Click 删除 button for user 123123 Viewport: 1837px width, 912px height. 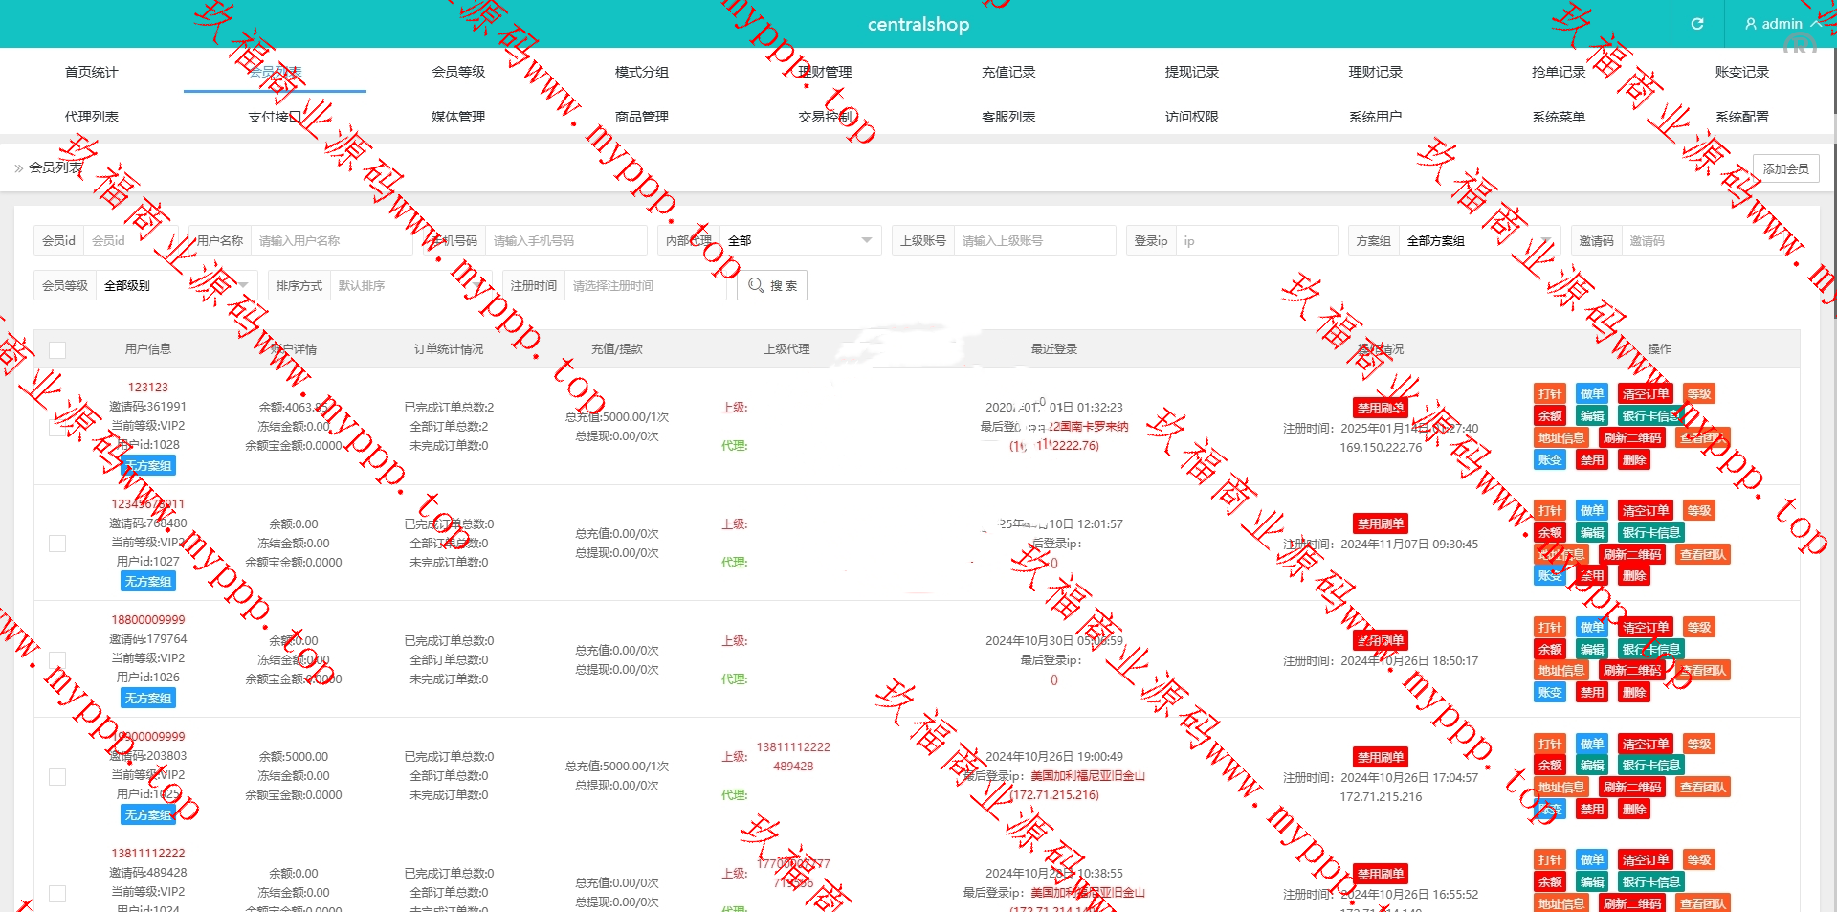pos(1633,459)
